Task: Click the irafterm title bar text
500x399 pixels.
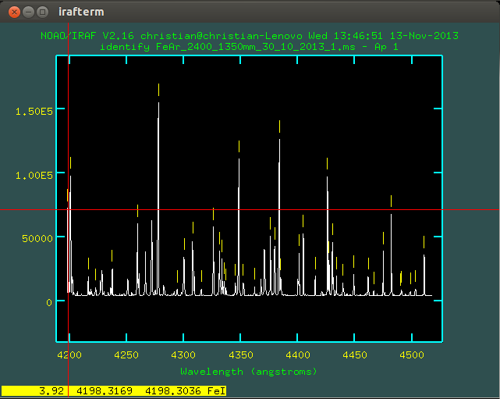Action: [x=80, y=12]
